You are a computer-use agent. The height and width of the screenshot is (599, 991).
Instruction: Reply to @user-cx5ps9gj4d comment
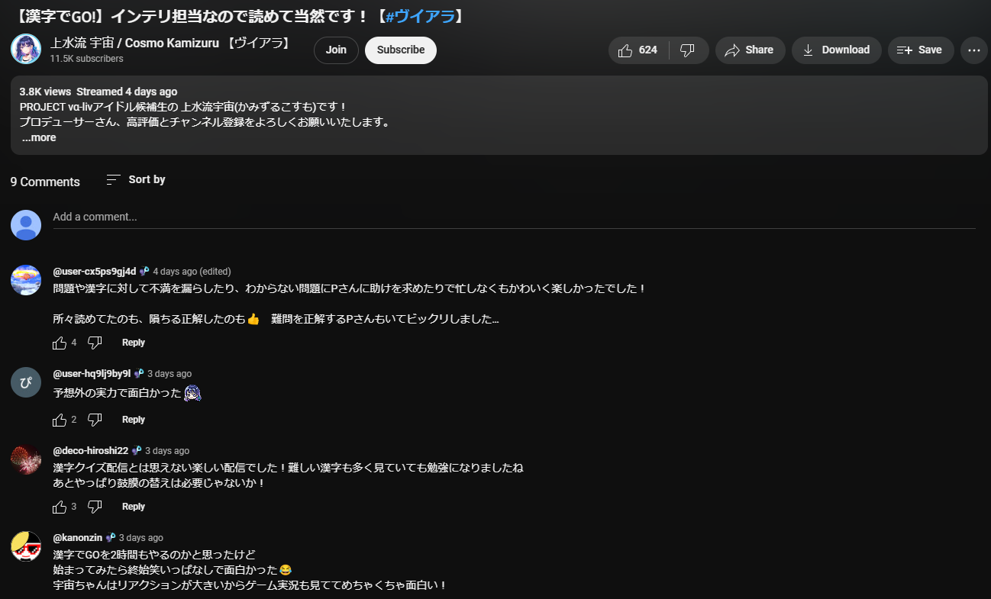(x=134, y=343)
